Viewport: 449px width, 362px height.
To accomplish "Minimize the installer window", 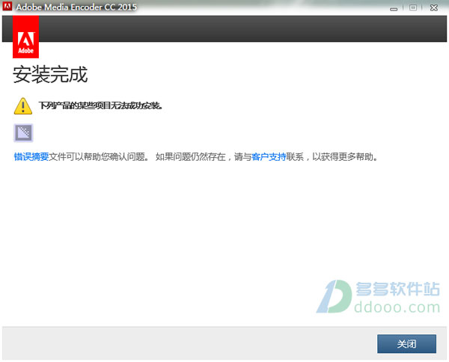I will [x=394, y=8].
